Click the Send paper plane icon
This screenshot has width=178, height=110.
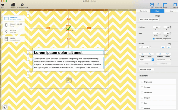[x=3, y=5]
